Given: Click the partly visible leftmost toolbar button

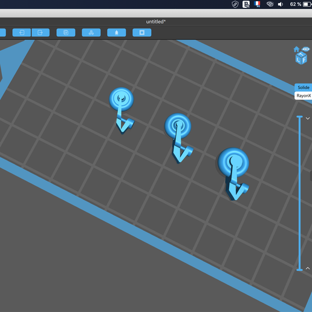Looking at the screenshot, I should click(x=2, y=33).
